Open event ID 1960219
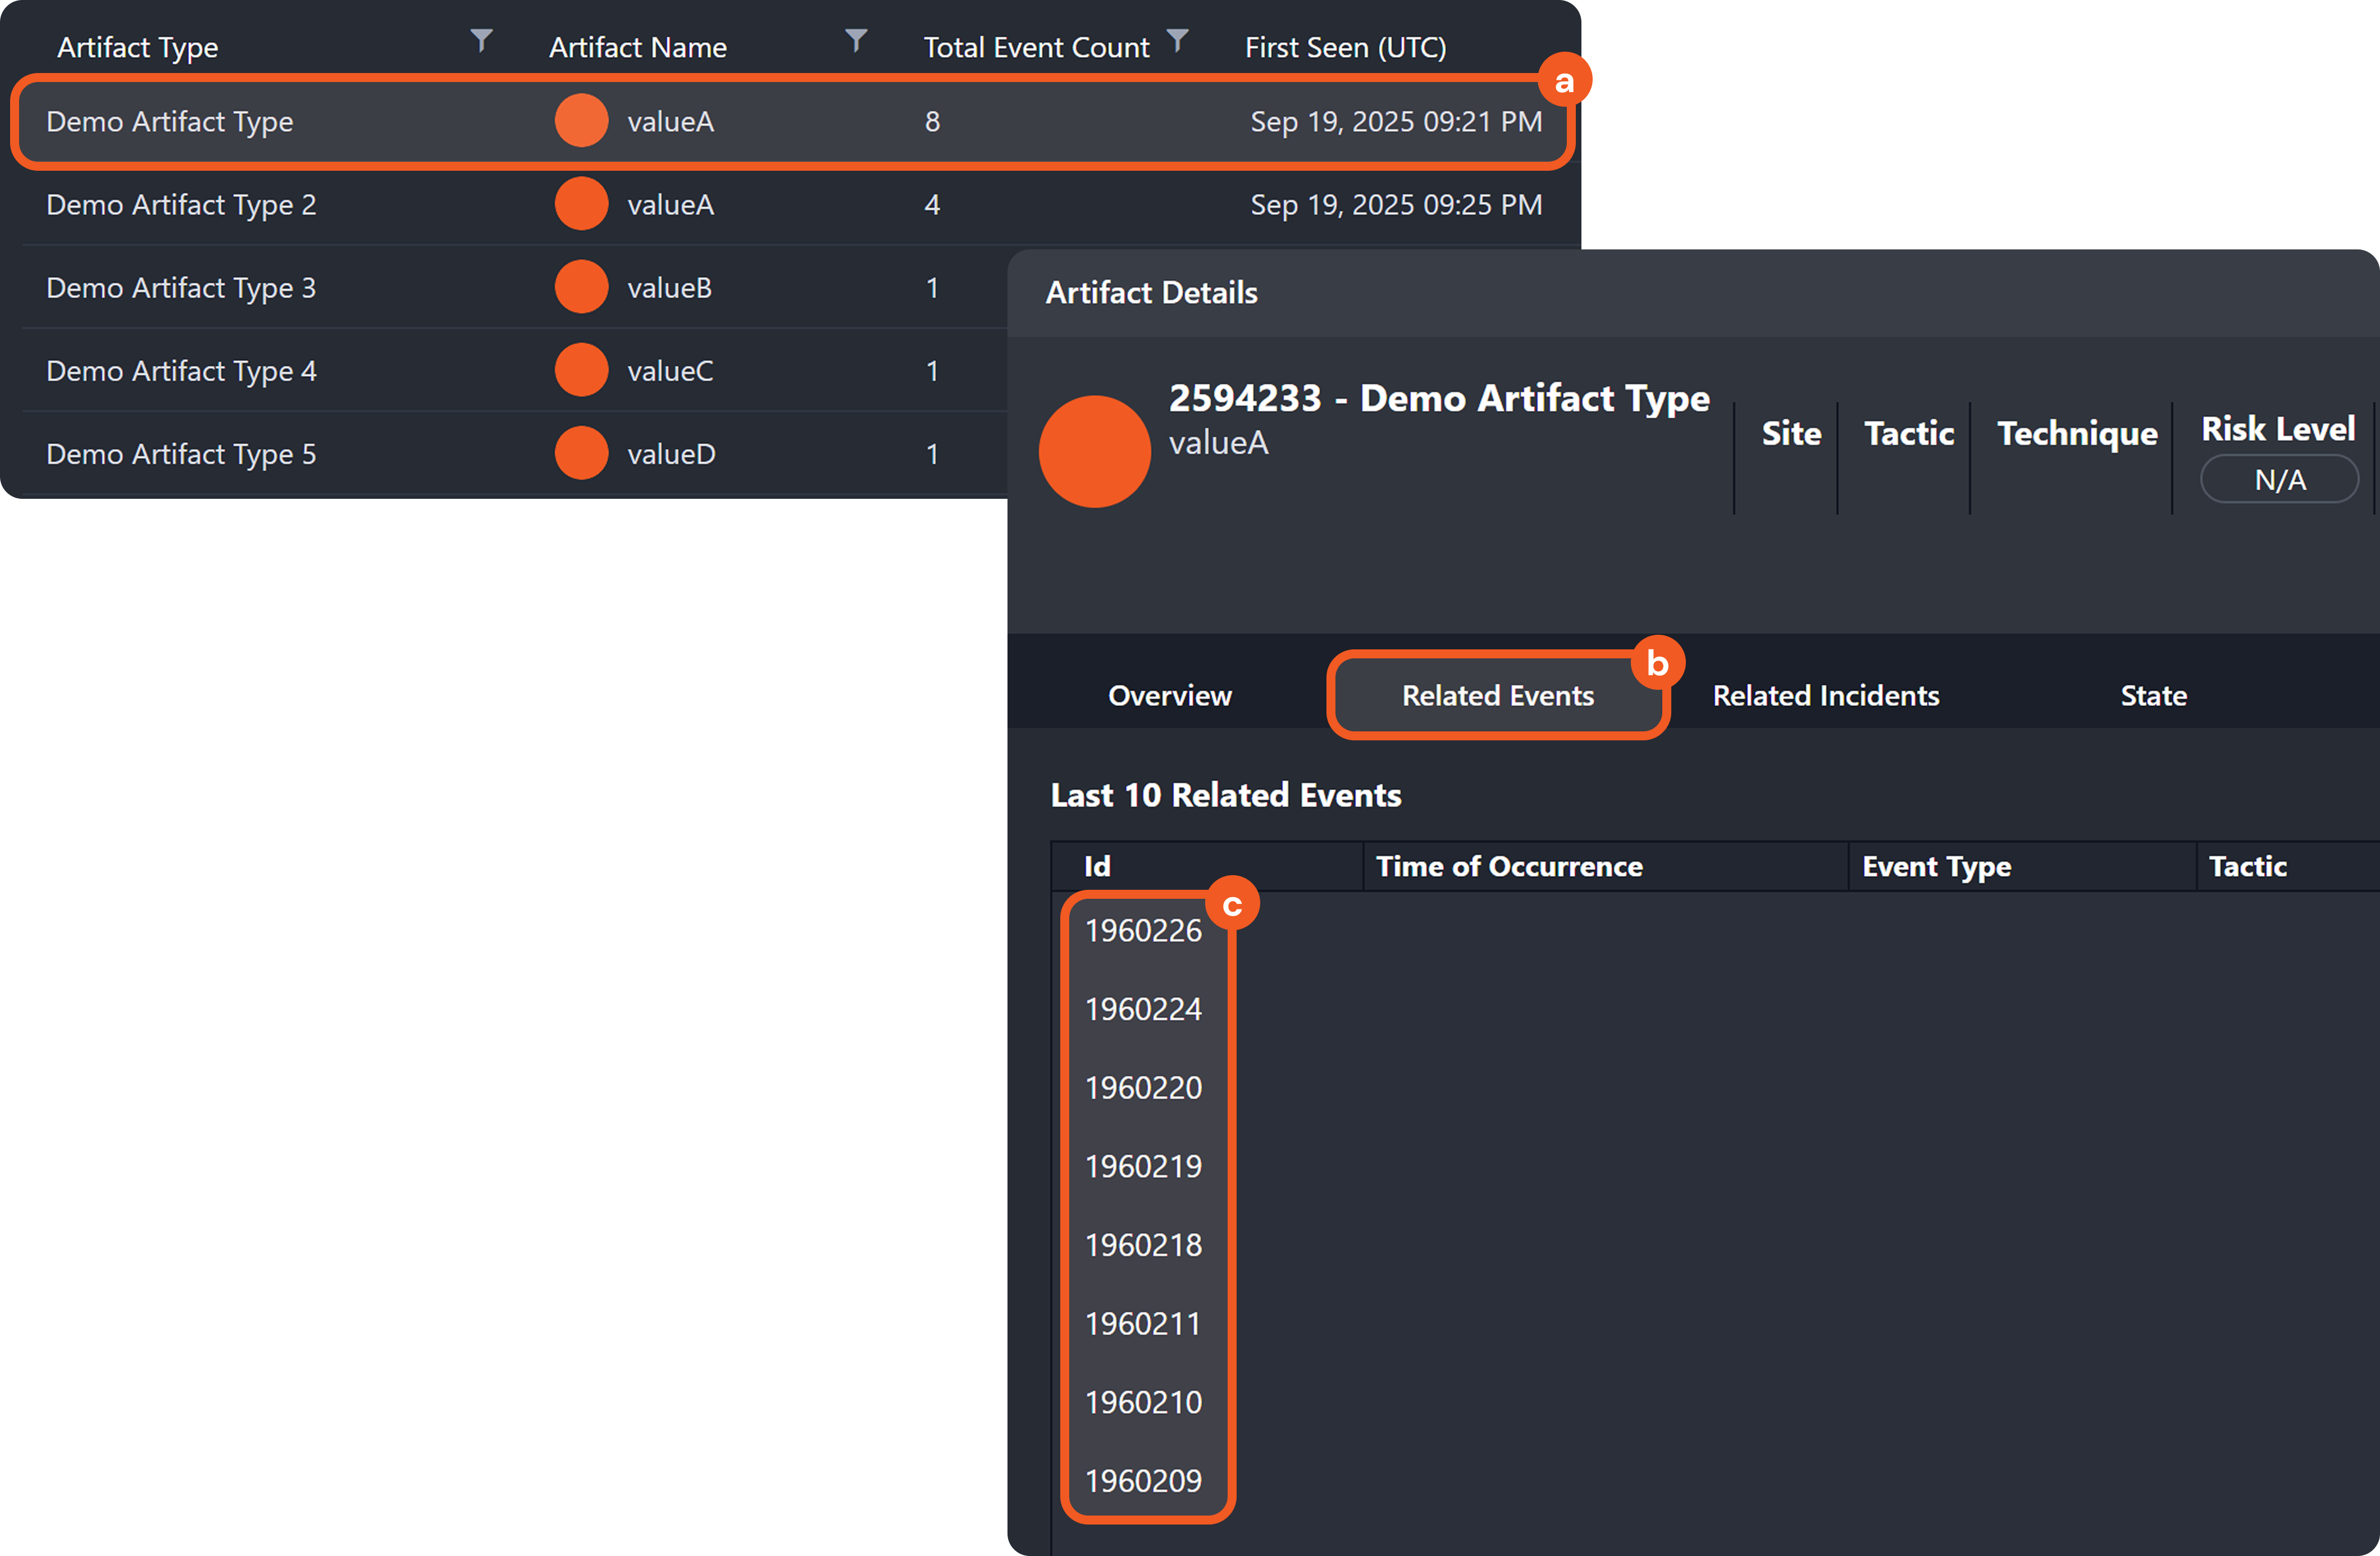The image size is (2380, 1556). click(x=1143, y=1166)
